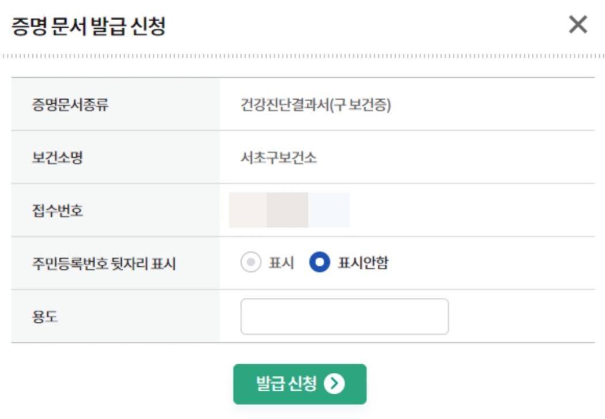
Task: Click the 서초구보건소 value text
Action: (x=278, y=157)
